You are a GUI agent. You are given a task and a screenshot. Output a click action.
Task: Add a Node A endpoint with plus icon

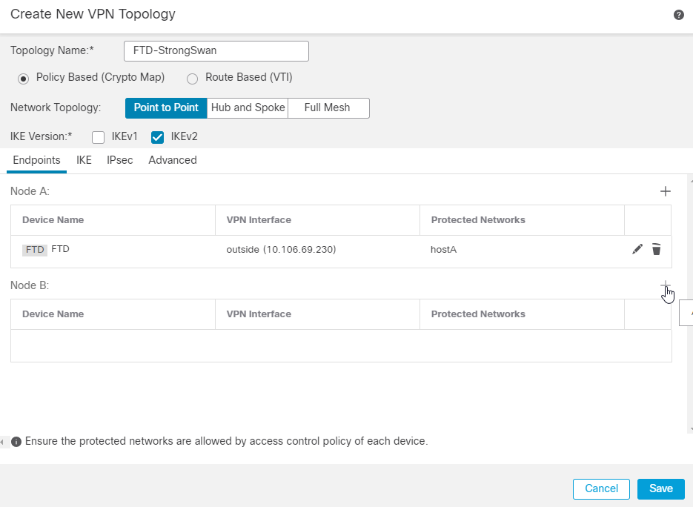665,191
